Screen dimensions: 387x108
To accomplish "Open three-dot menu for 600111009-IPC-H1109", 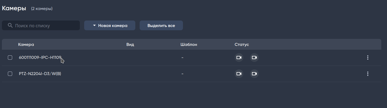I will click(x=368, y=58).
